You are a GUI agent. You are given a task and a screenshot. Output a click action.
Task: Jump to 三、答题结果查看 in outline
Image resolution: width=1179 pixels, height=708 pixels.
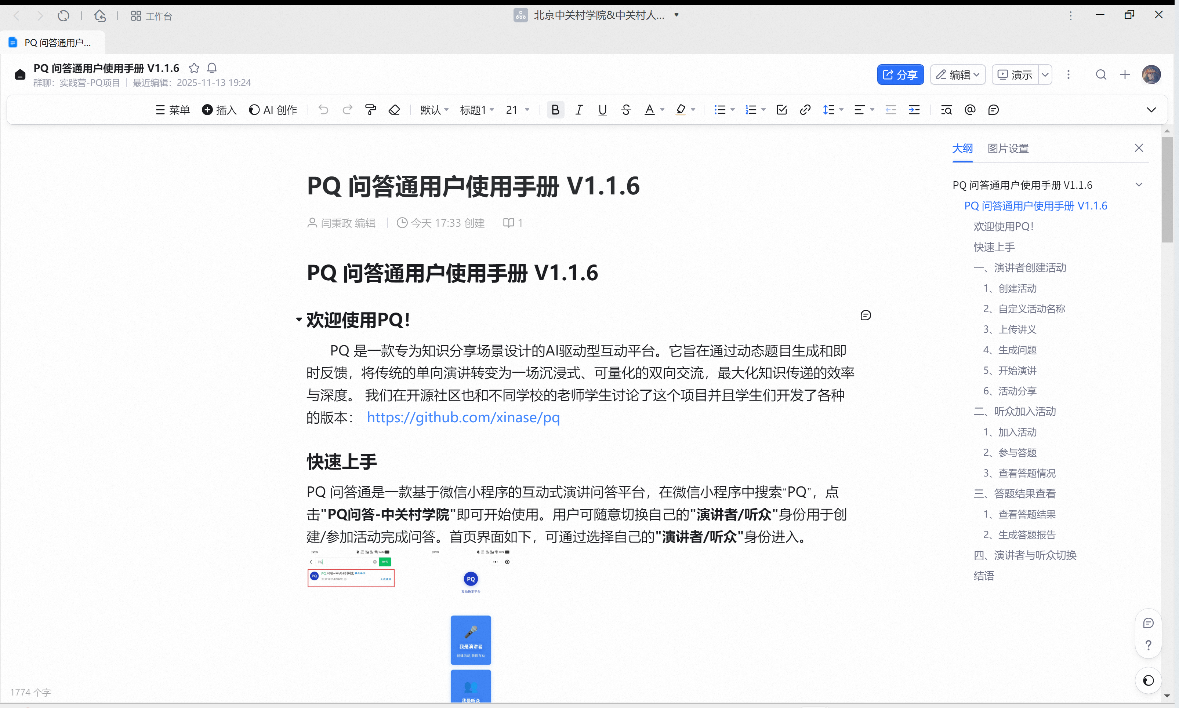[x=1015, y=493]
